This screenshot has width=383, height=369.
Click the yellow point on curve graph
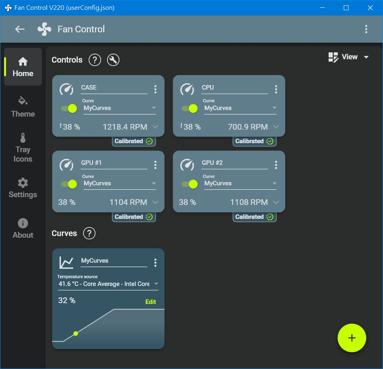pos(76,333)
